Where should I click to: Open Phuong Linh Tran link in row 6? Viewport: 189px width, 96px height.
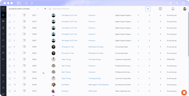click(68, 47)
